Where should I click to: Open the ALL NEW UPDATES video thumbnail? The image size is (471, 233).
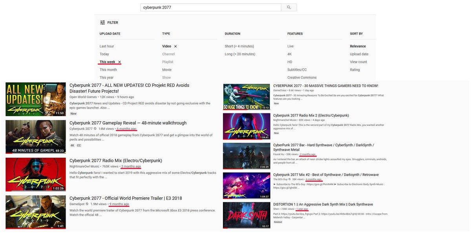pos(36,99)
